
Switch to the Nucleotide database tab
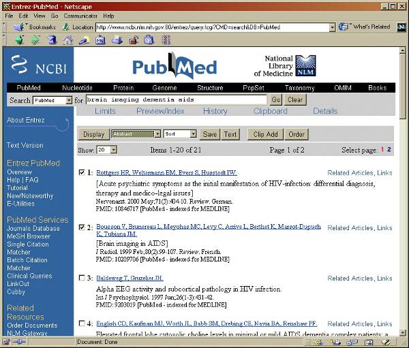pyautogui.click(x=77, y=88)
